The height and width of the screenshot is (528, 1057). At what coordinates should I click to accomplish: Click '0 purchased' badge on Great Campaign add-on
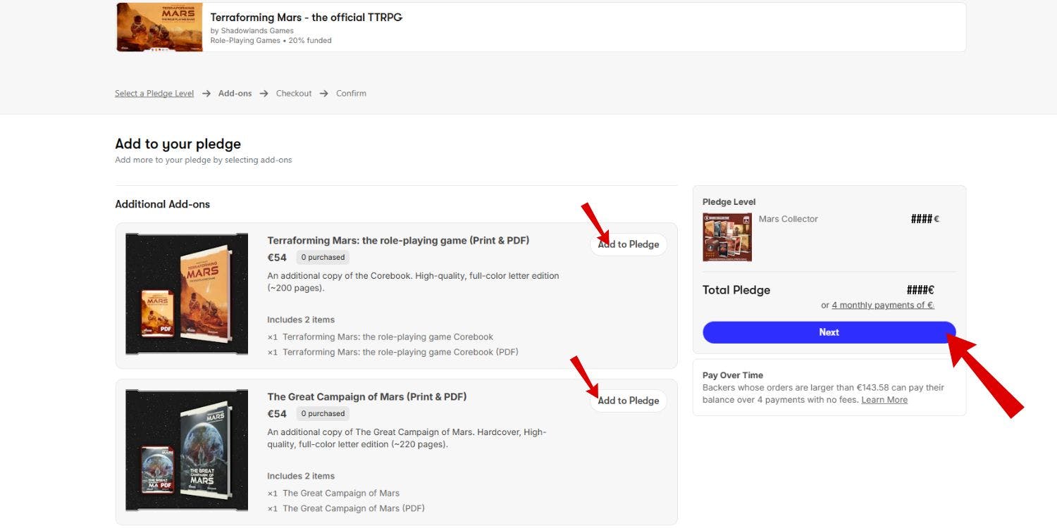pyautogui.click(x=323, y=414)
